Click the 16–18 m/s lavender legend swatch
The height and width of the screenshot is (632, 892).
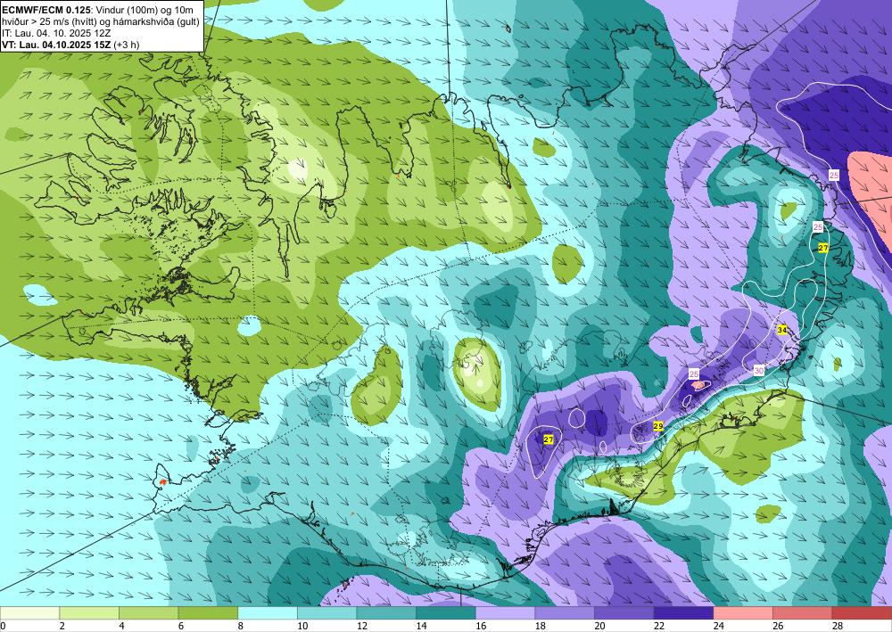coord(505,613)
